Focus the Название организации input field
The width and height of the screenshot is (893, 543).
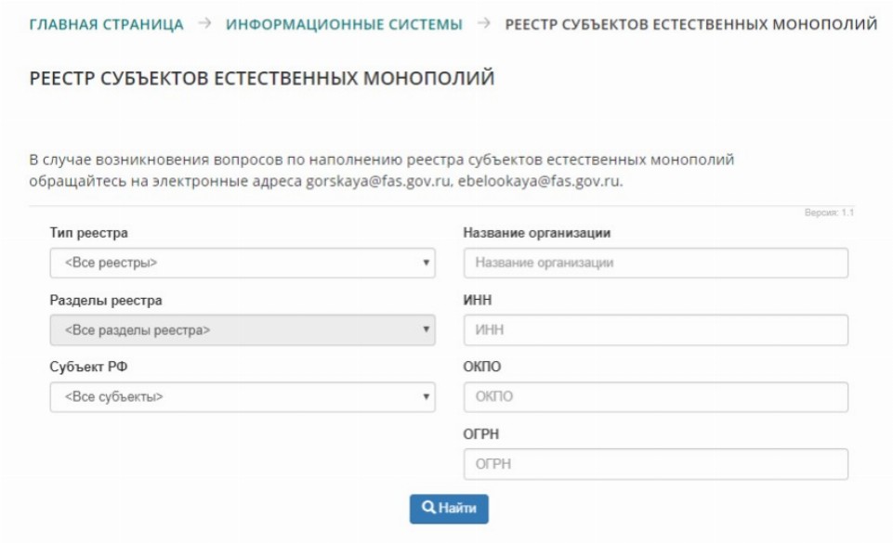tap(655, 263)
